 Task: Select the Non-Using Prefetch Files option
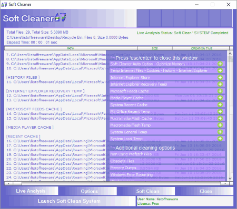(x=167, y=154)
